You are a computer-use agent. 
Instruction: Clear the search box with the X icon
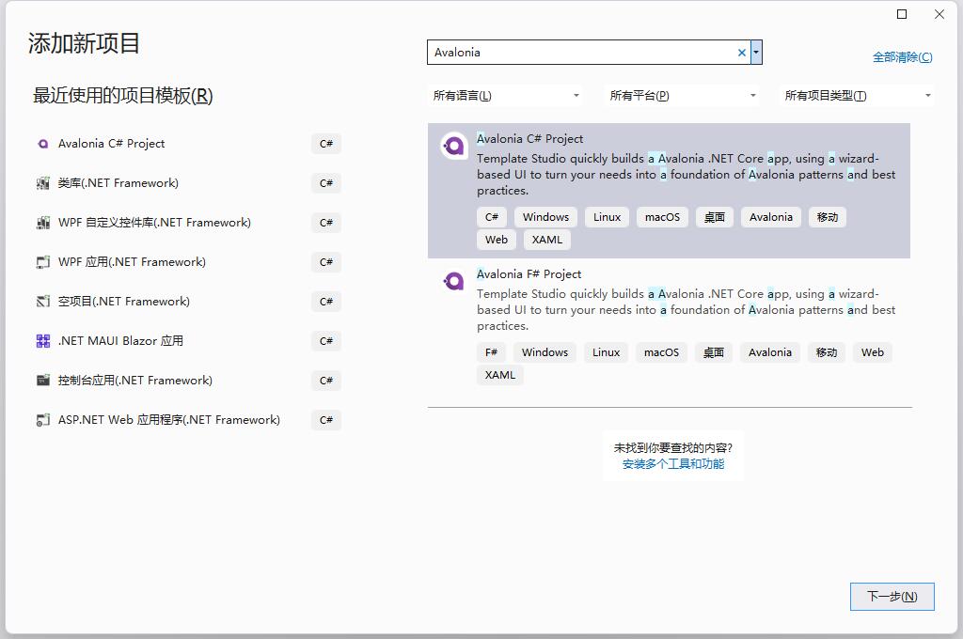[x=741, y=53]
